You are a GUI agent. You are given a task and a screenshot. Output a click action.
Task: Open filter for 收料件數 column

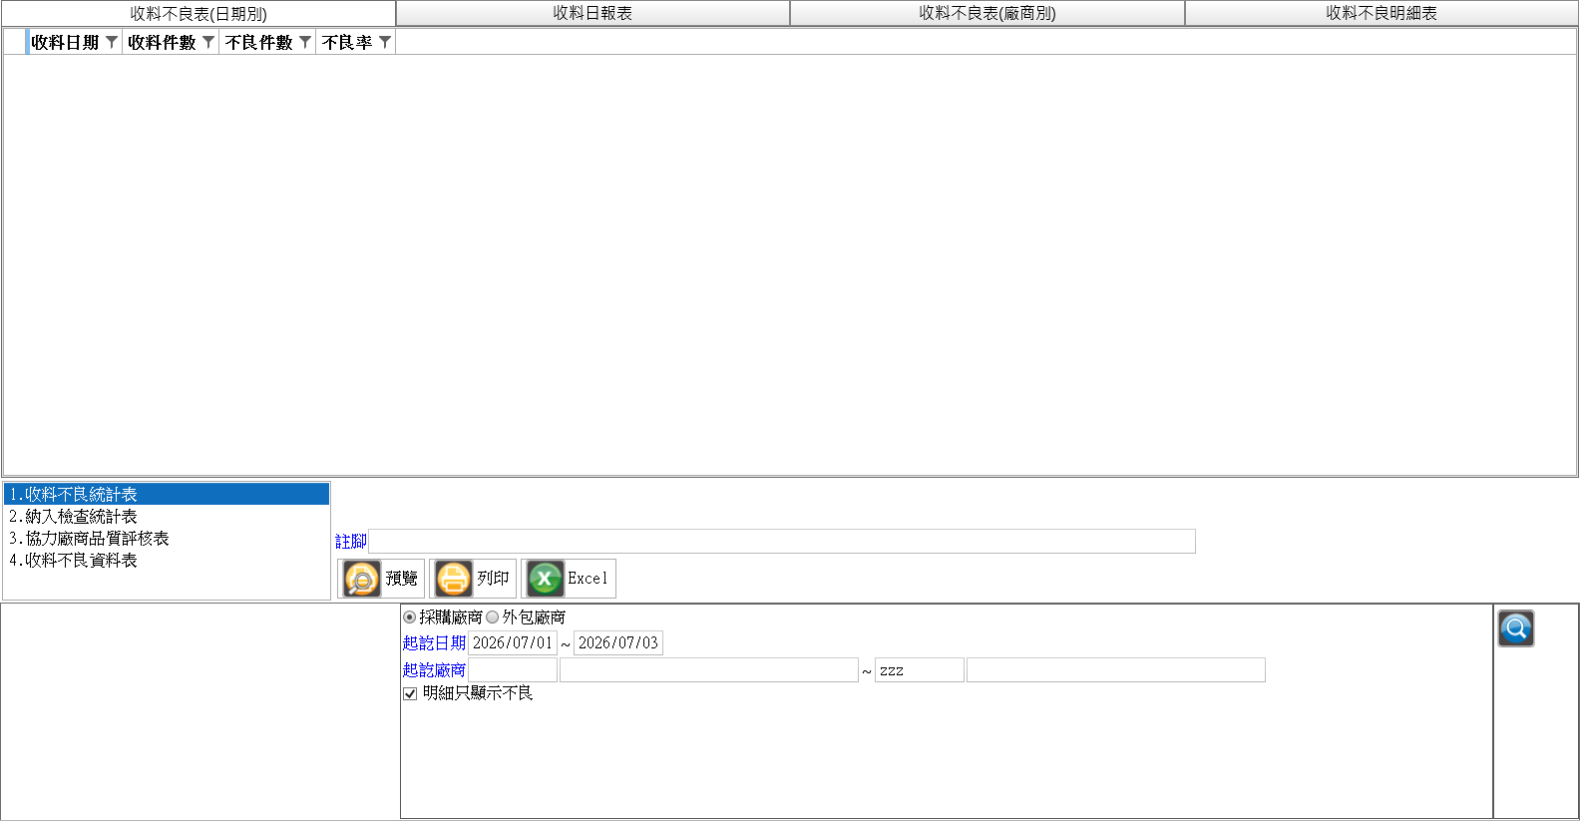(x=208, y=42)
